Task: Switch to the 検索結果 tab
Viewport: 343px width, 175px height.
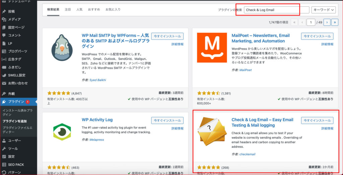Action: click(x=53, y=10)
